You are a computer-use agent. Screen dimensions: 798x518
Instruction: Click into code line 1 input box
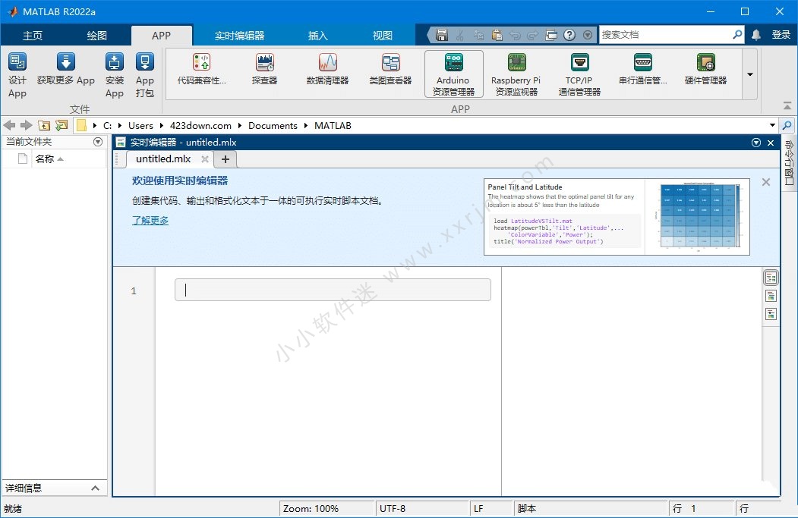coord(333,290)
